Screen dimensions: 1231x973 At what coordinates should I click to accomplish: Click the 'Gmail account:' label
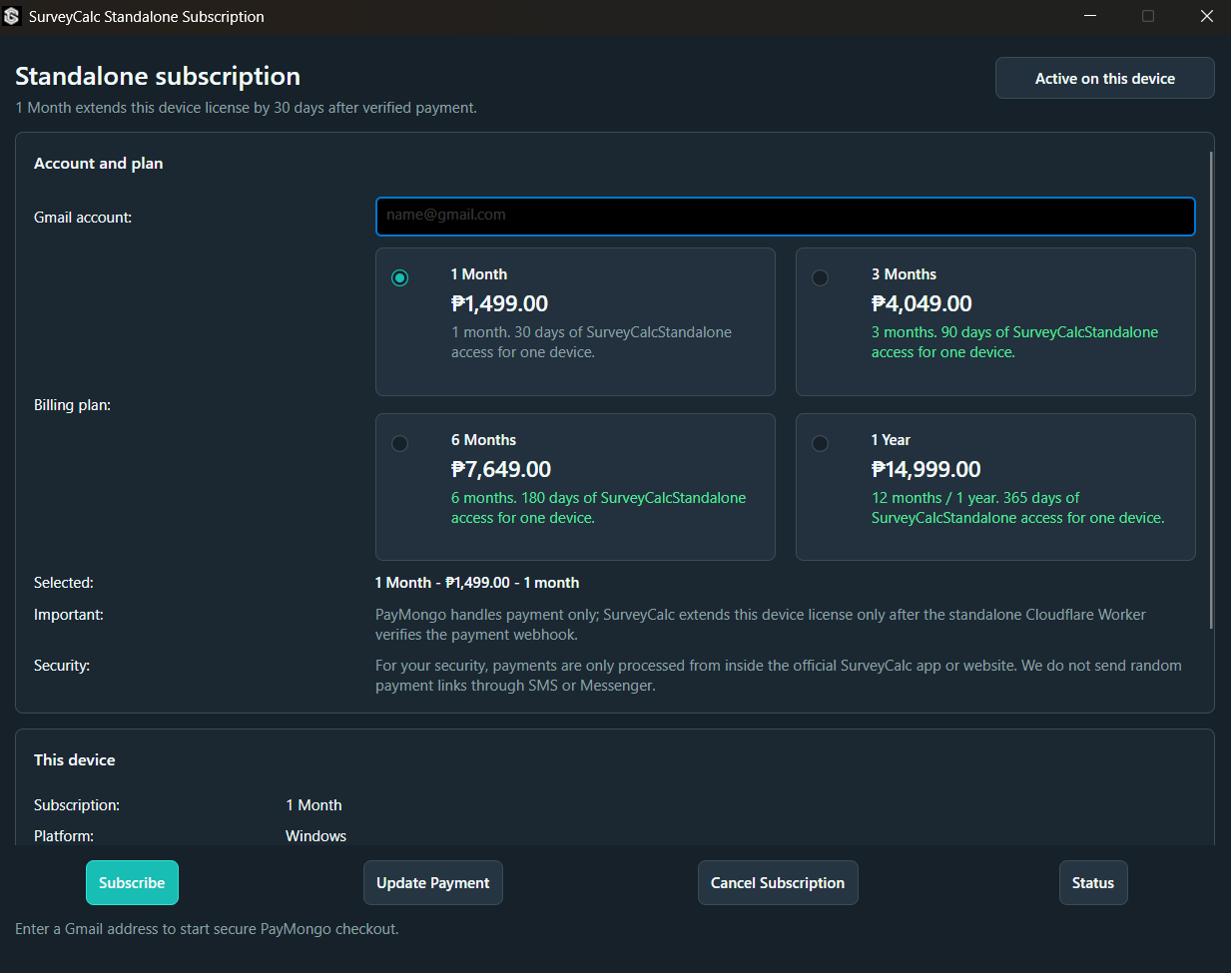click(83, 218)
